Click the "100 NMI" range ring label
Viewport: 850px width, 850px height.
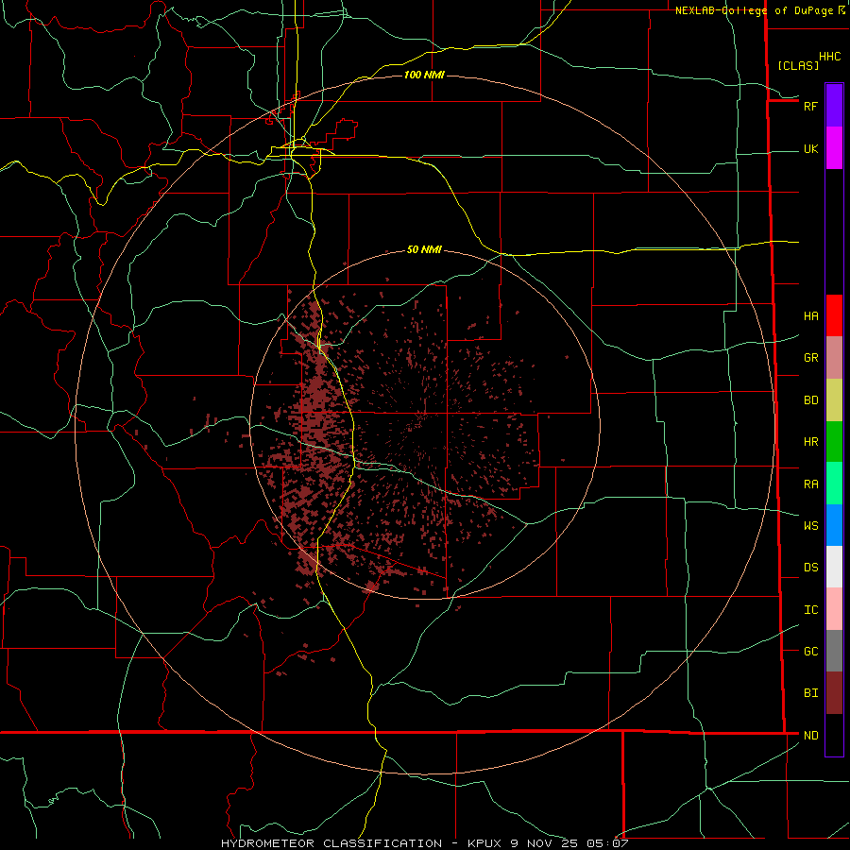click(424, 75)
